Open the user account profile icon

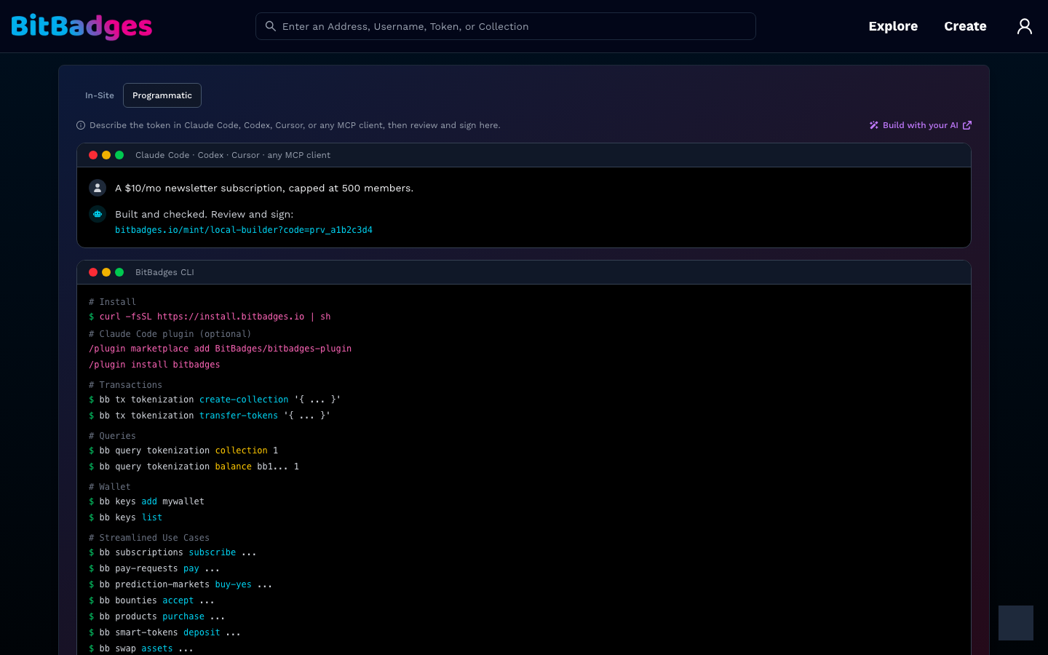pos(1025,26)
